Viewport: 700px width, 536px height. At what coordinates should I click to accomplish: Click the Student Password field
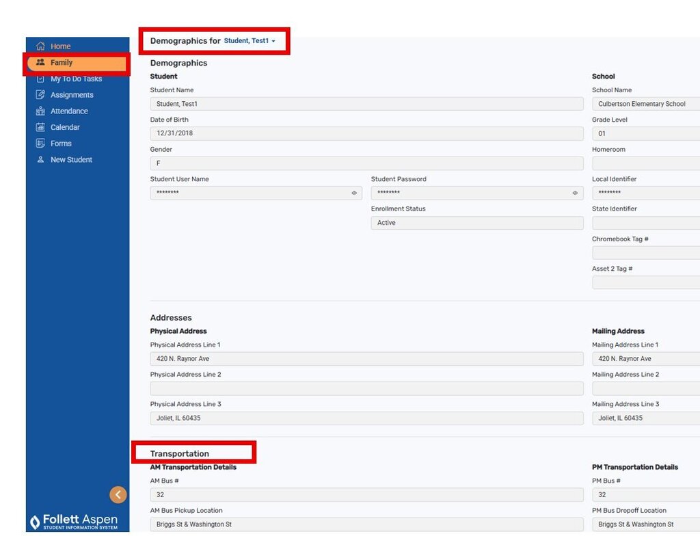click(476, 193)
